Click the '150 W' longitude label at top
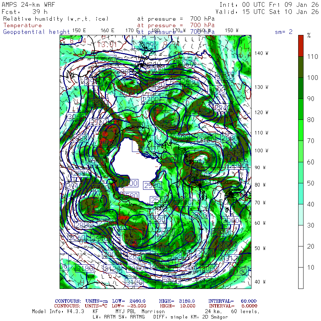This screenshot has width=321, height=321. 231,31
